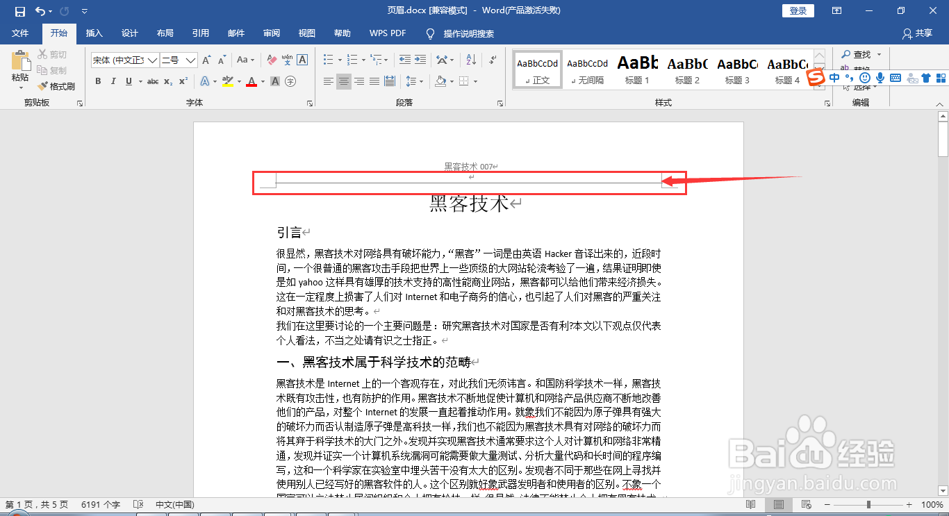Open the font size dropdown (二号)
Screen dimensions: 949x516
click(x=190, y=60)
